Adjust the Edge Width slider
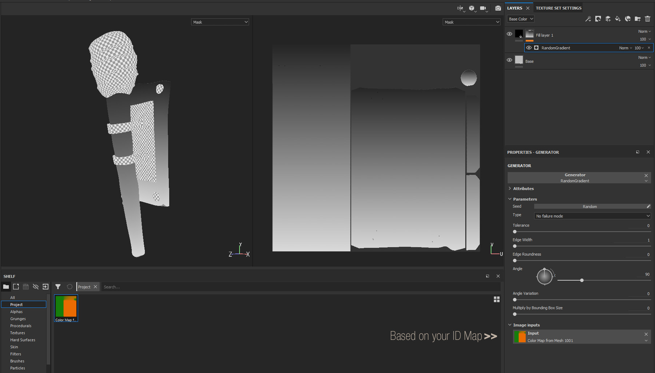Screen dimensions: 655x373 (x=582, y=246)
